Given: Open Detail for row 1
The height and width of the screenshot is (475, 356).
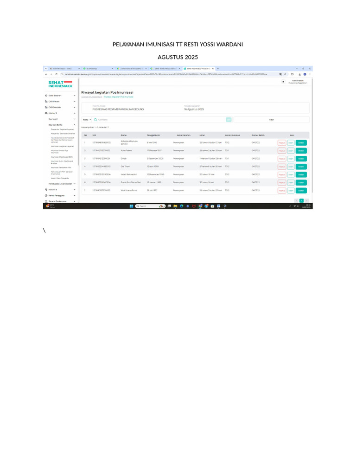Looking at the screenshot, I should pyautogui.click(x=301, y=143).
